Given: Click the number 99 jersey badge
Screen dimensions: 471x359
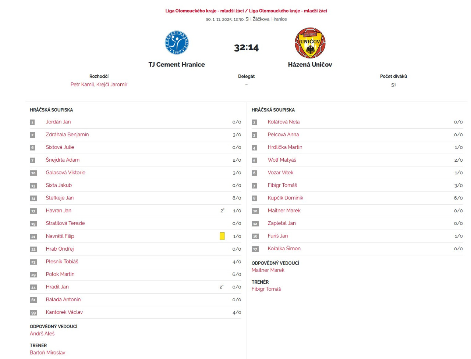Looking at the screenshot, I should [33, 313].
